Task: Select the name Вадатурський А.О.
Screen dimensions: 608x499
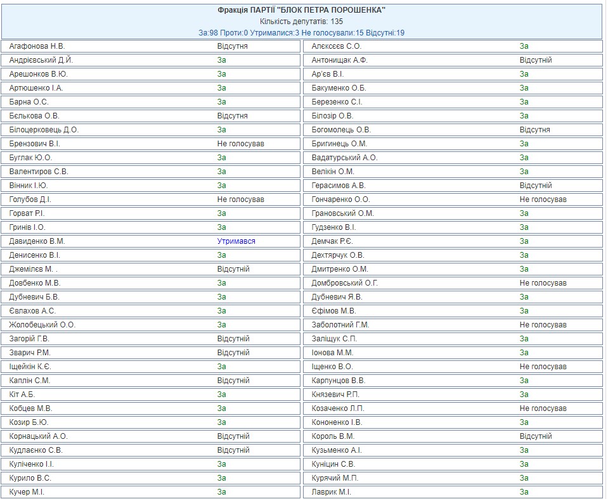Action: [344, 158]
